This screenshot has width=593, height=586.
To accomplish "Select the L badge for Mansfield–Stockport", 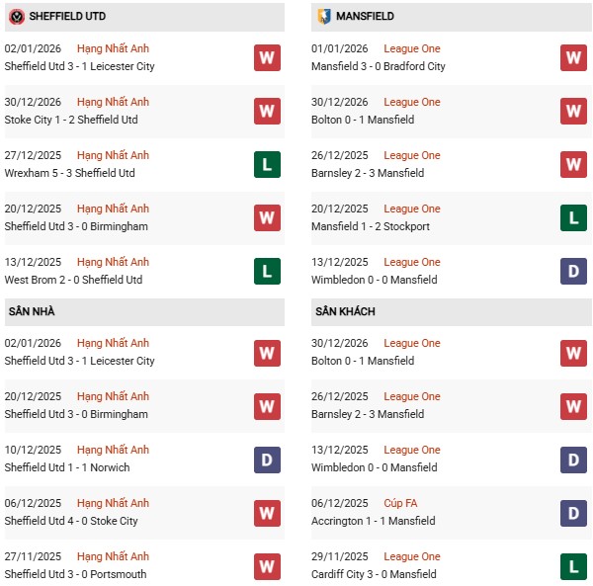I will pyautogui.click(x=573, y=217).
